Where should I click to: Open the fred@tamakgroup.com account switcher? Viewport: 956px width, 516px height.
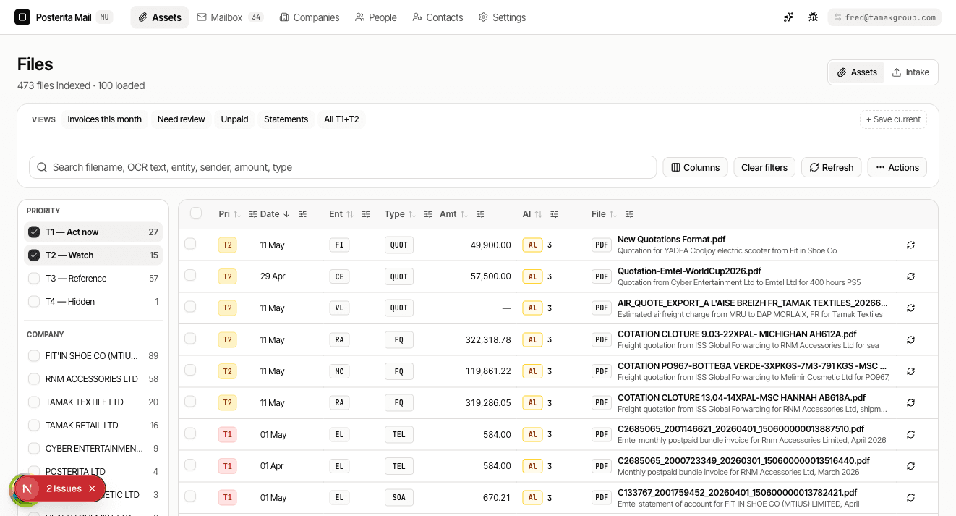(x=884, y=17)
